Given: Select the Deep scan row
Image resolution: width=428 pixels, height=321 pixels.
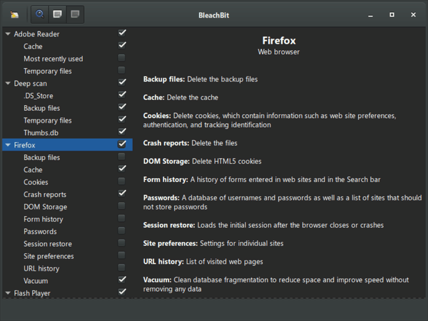Looking at the screenshot, I should (x=67, y=84).
